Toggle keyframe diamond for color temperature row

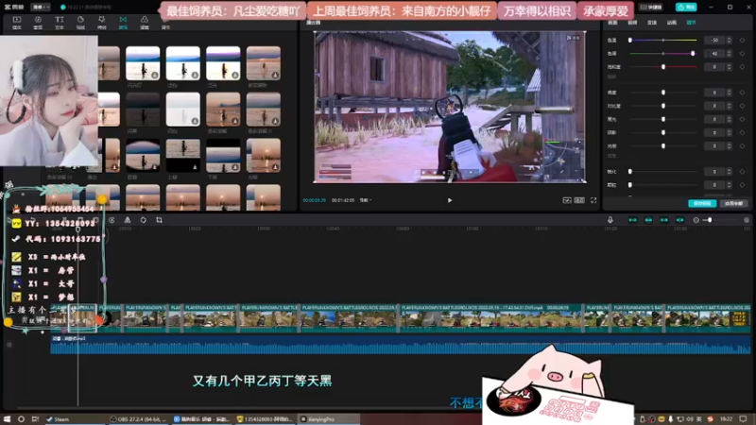tap(742, 41)
